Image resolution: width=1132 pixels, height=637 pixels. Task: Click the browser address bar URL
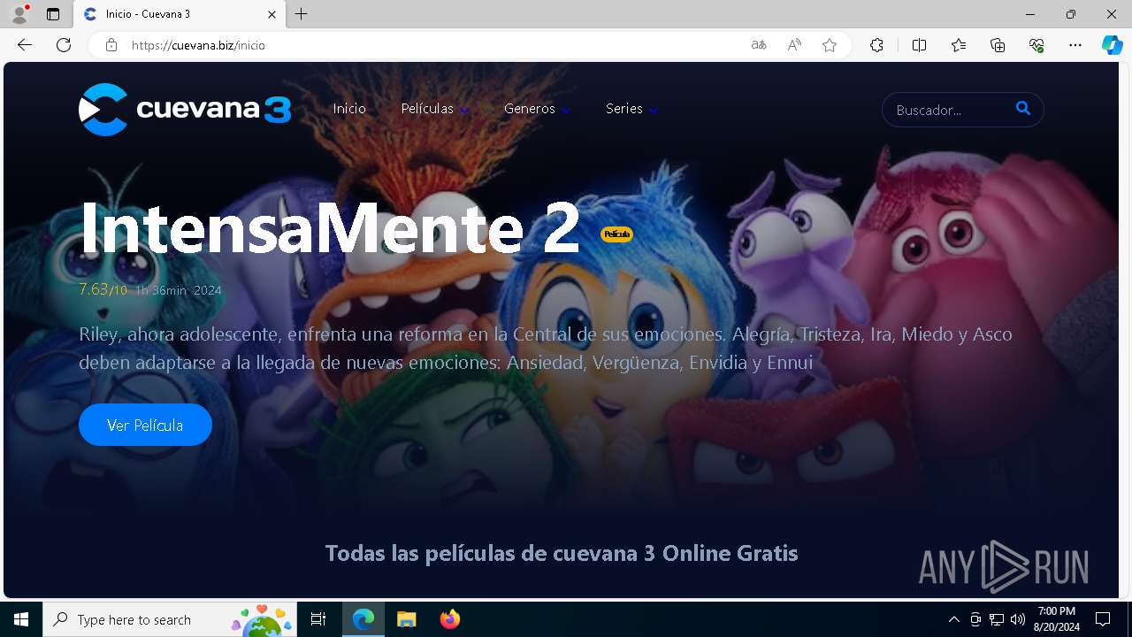pos(198,45)
